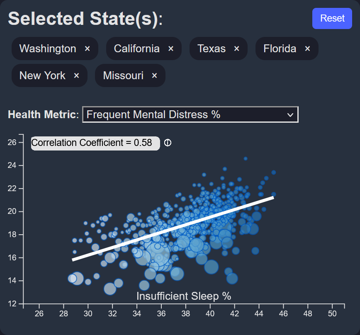Click the x-axis tick labeled 40

coord(210,313)
